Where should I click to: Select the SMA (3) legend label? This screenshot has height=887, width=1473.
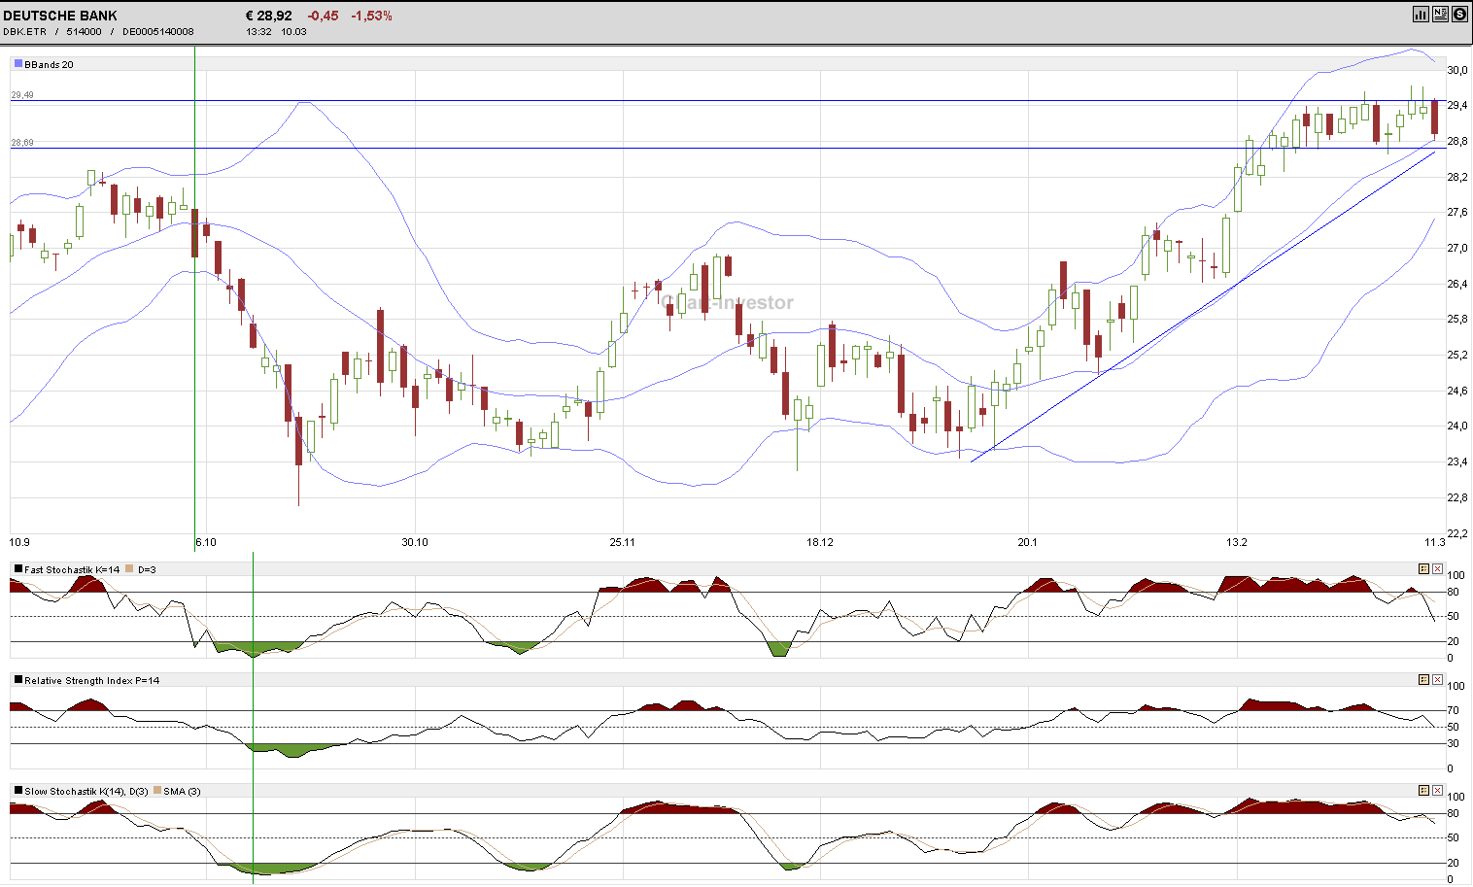(183, 792)
